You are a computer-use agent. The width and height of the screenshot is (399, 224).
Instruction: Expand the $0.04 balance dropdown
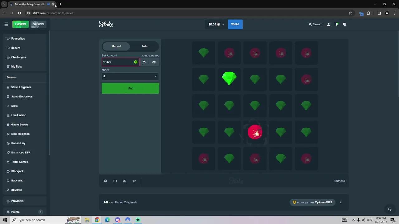click(216, 24)
